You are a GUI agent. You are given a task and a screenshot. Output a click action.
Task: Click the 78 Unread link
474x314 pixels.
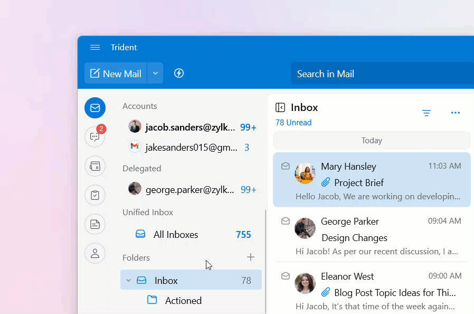(x=293, y=123)
